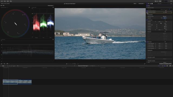Screen dimensions: 173x97
Task: Click Enregistrer le préréglage d'effets button
Action: [165, 64]
